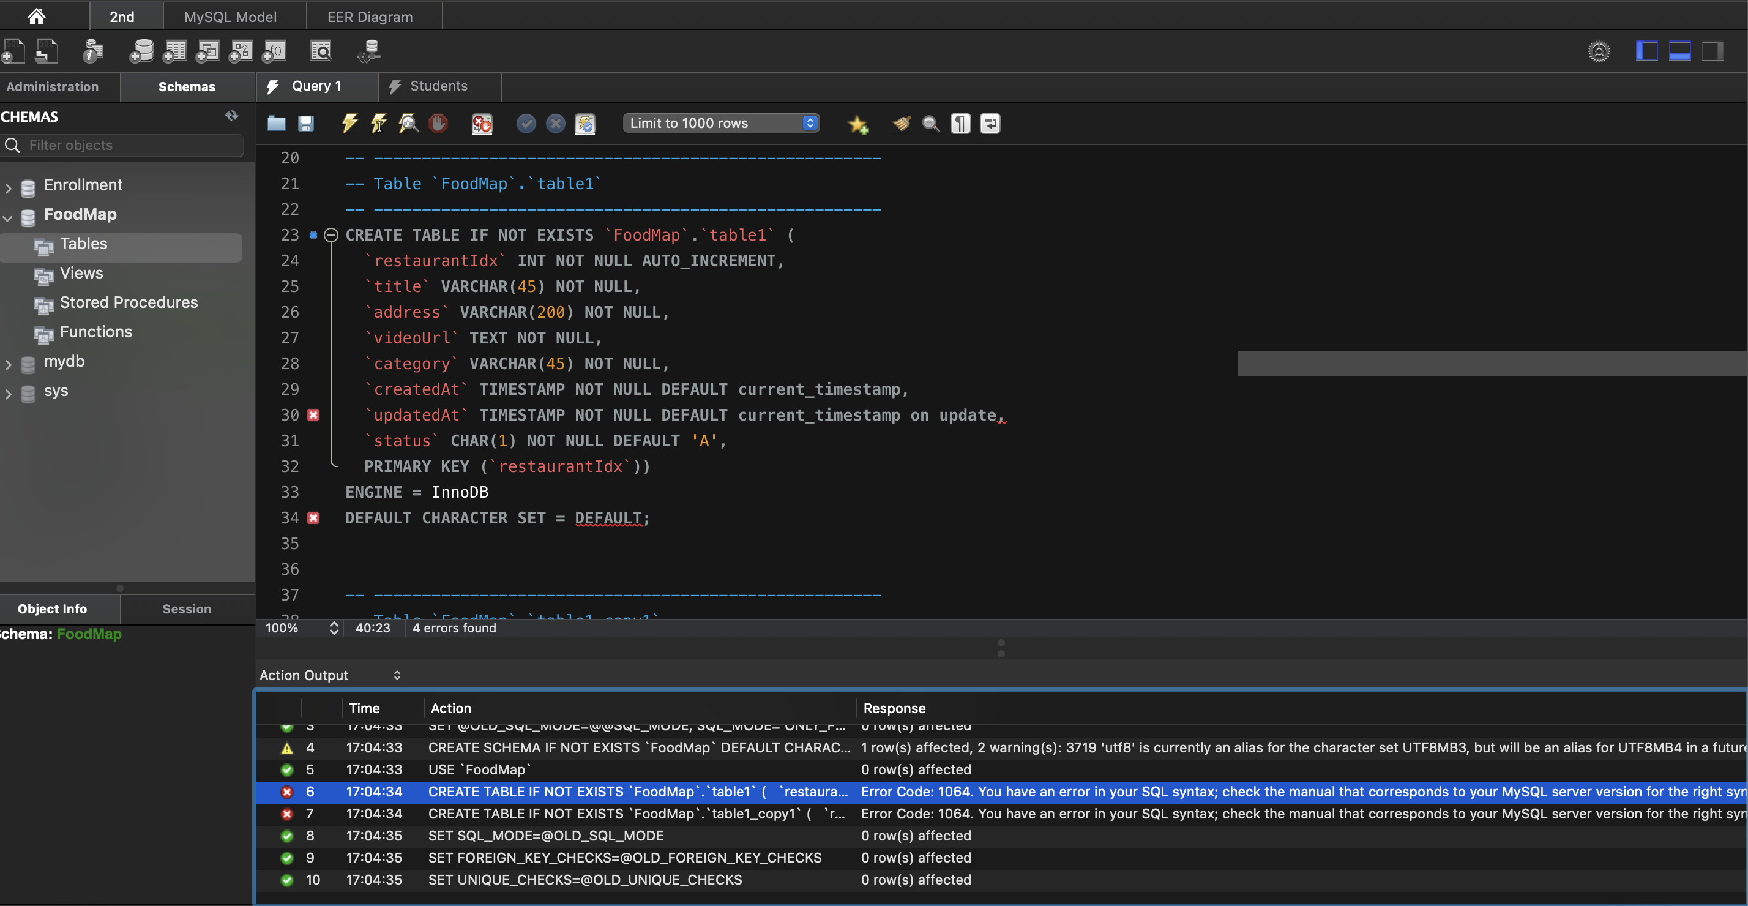Open the find magnifier in the editor toolbar

931,124
